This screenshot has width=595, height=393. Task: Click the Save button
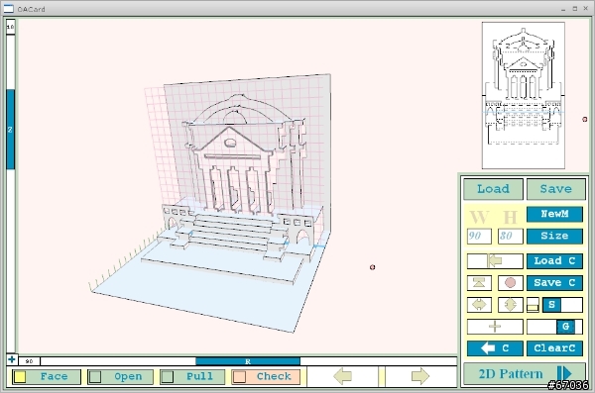coord(556,189)
